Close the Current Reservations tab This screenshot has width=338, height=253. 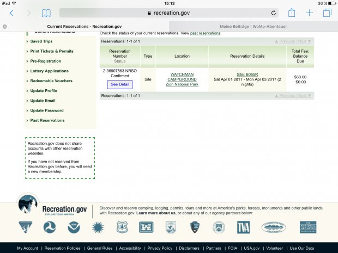[5, 27]
